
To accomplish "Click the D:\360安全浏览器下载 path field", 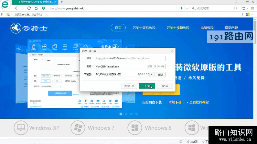I will click(122, 75).
